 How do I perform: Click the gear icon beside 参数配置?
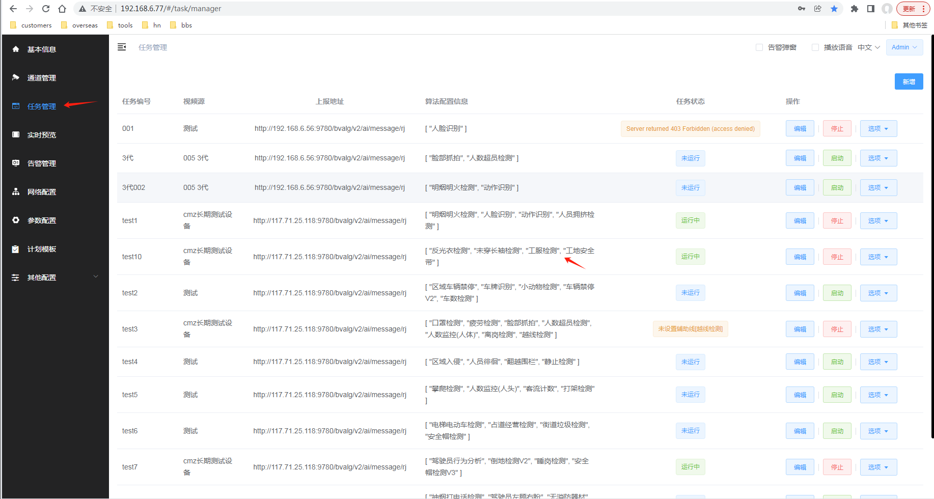pos(16,220)
